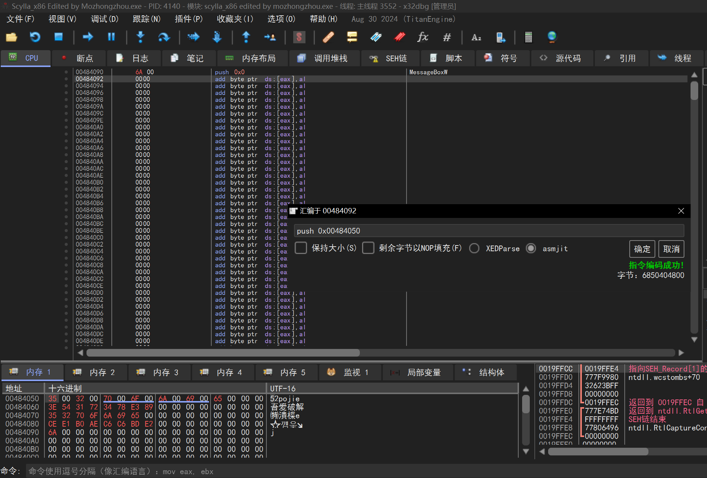Viewport: 707px width, 478px height.
Task: Select the disassembly row at 004840A0
Action: 381,127
